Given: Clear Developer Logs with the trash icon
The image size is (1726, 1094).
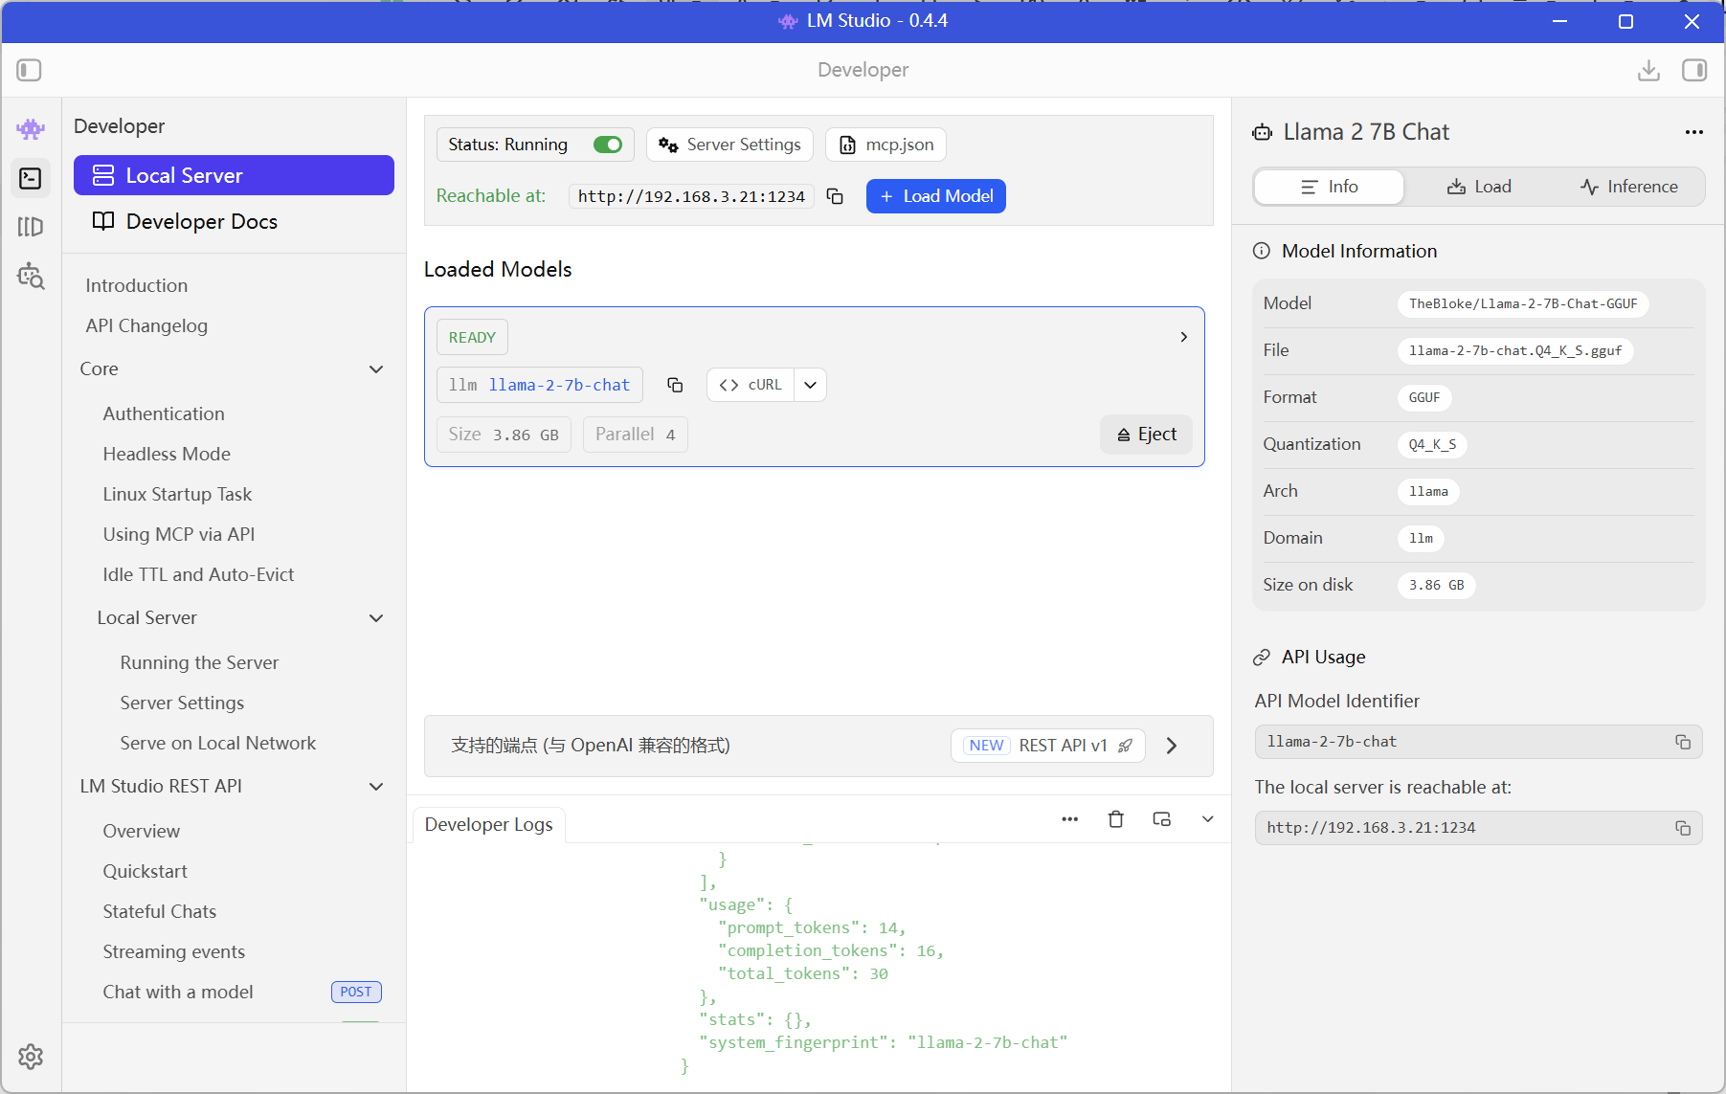Looking at the screenshot, I should tap(1115, 819).
